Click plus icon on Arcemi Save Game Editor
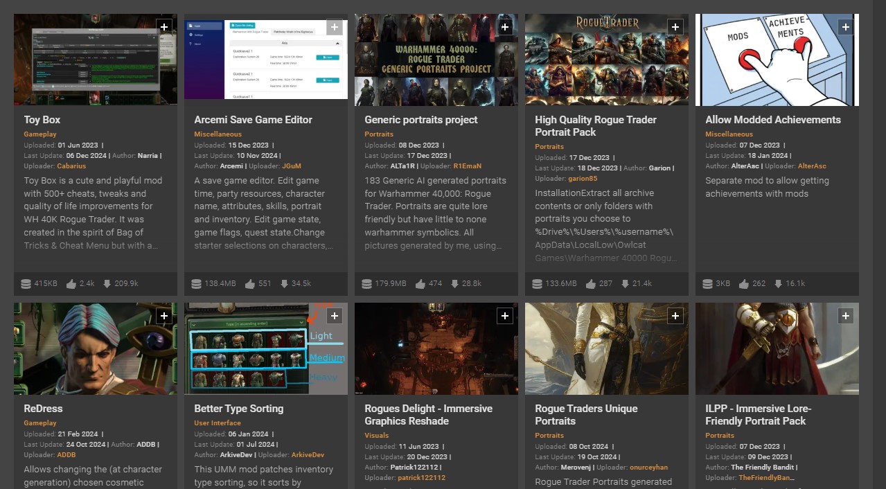 [335, 27]
